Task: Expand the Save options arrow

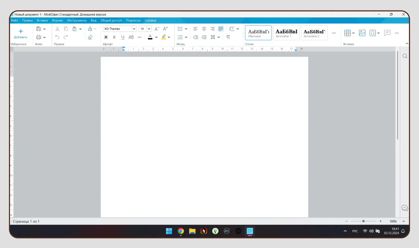Action: coord(44,29)
